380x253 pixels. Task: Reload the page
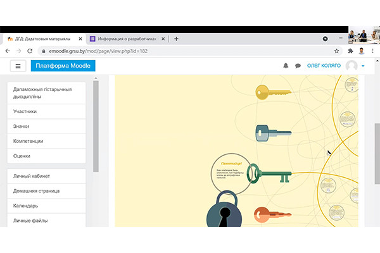tap(32, 51)
